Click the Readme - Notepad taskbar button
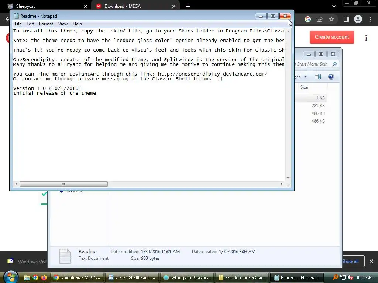378x283 pixels. 297,277
